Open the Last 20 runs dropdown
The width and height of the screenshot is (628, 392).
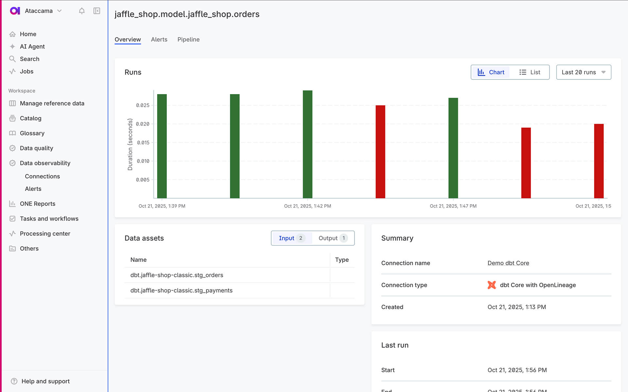[x=584, y=72]
